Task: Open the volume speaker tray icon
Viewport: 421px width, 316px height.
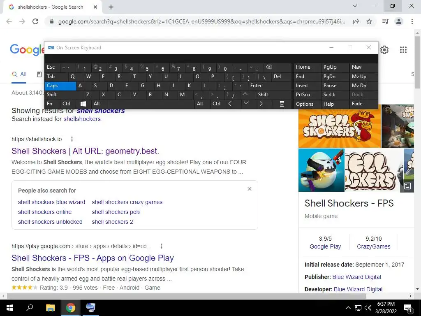Action: 368,308
